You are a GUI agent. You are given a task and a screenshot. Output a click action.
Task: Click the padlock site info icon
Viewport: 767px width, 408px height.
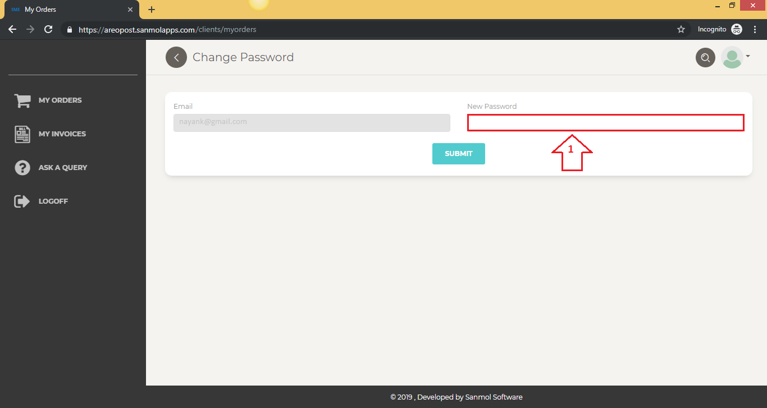pos(70,30)
